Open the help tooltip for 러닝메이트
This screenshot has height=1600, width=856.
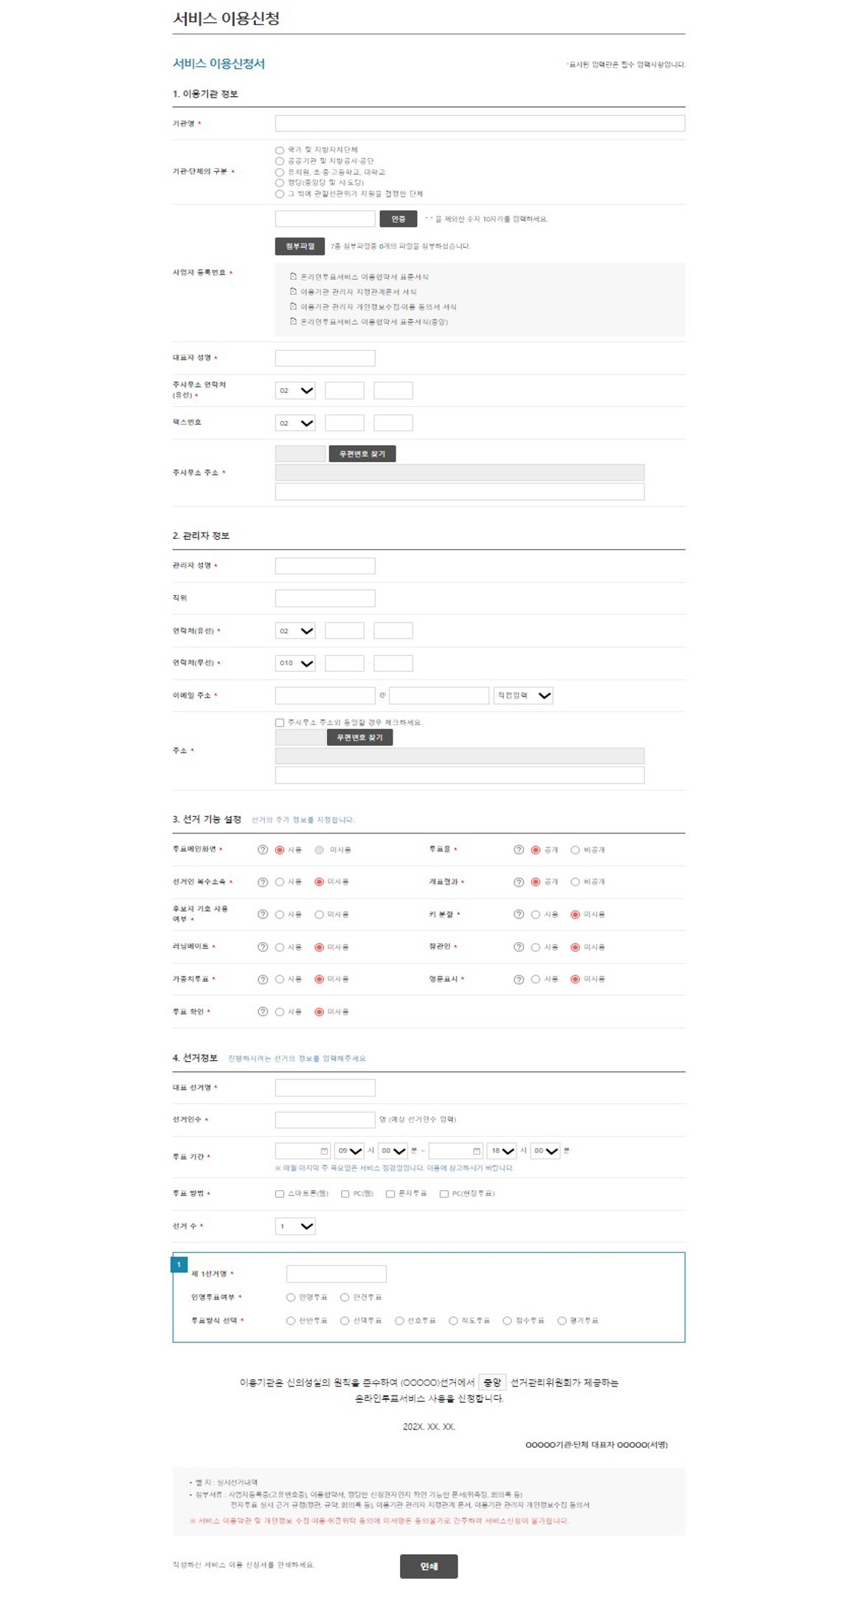(263, 947)
